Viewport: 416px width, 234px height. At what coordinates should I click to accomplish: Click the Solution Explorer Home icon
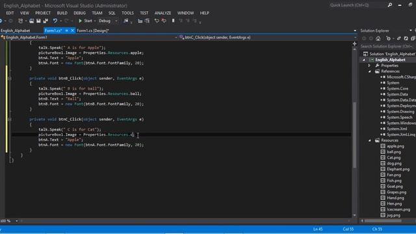(378, 38)
